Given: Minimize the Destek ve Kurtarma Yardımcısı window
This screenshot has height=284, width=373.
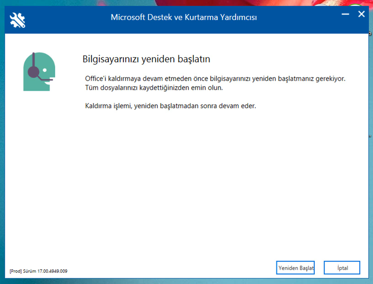Looking at the screenshot, I should point(346,15).
